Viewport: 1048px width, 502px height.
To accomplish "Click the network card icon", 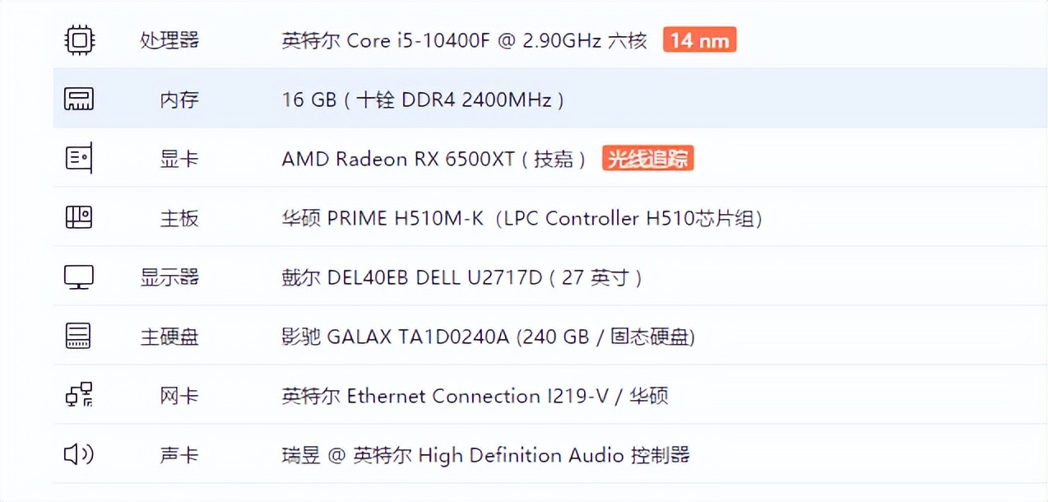I will pos(78,395).
